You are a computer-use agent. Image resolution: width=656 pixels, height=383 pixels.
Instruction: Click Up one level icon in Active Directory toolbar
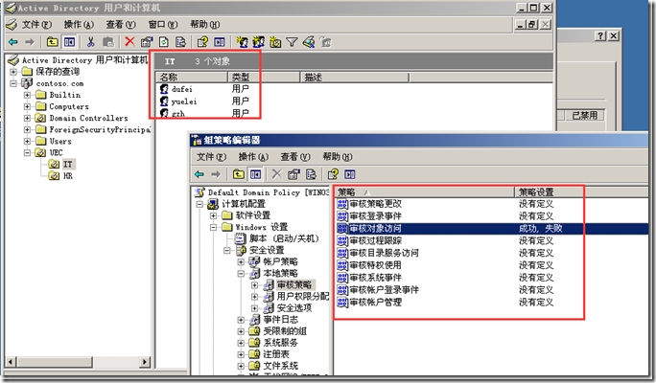[x=53, y=42]
